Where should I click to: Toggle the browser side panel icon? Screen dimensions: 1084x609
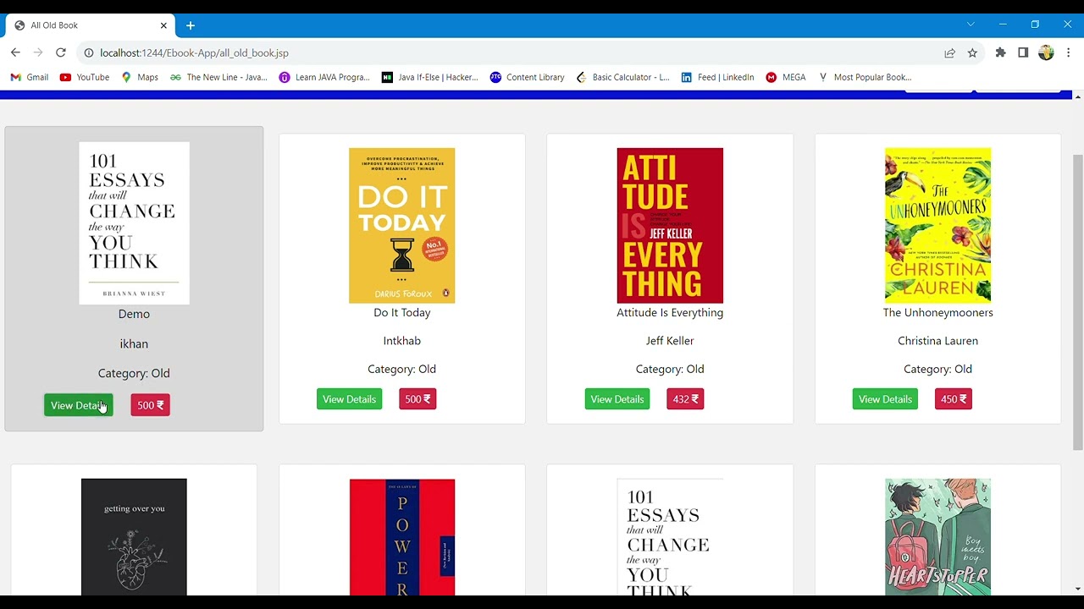[1023, 52]
